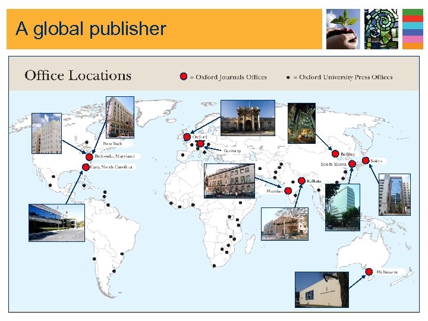Screen dimensions: 428x321
Task: Click the 'Bethesda, Maryland' map label
Action: (114, 156)
